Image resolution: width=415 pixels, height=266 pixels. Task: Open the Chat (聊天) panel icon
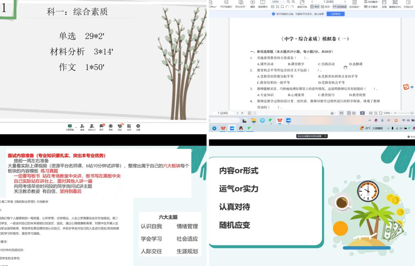point(102,126)
